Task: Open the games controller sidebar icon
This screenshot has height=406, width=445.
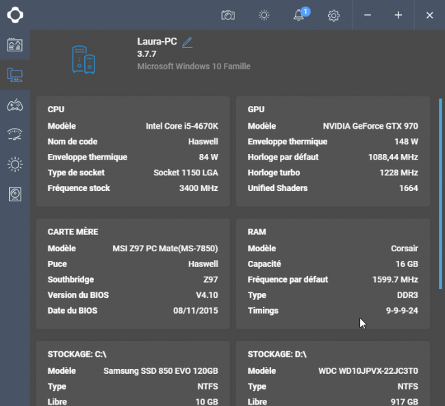Action: coord(15,105)
